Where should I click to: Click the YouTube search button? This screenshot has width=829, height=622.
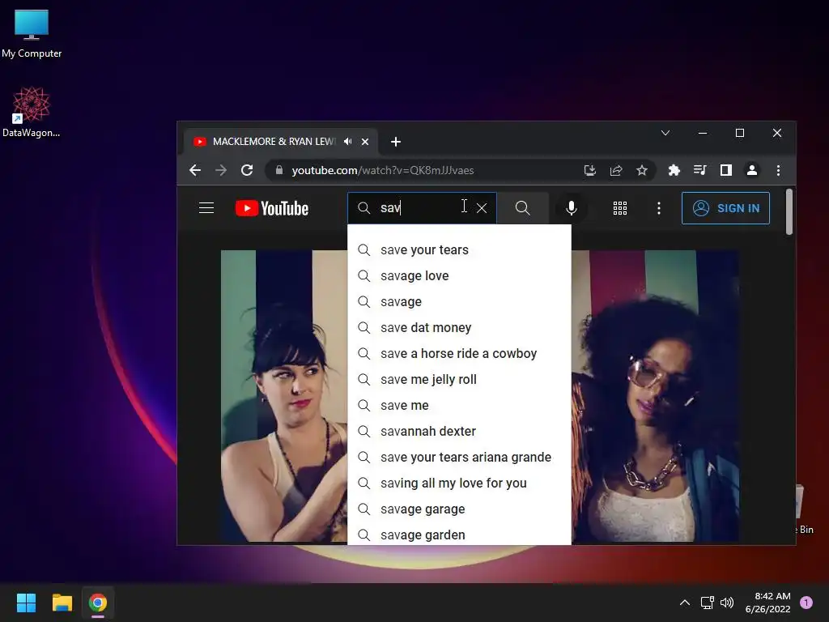pos(522,208)
